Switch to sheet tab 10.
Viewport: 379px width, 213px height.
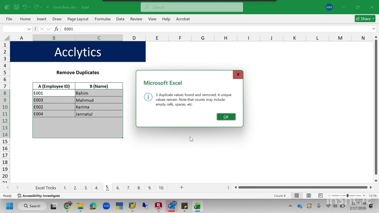pos(161,188)
